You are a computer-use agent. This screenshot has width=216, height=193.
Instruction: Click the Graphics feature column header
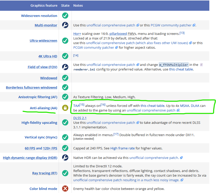(44, 5)
